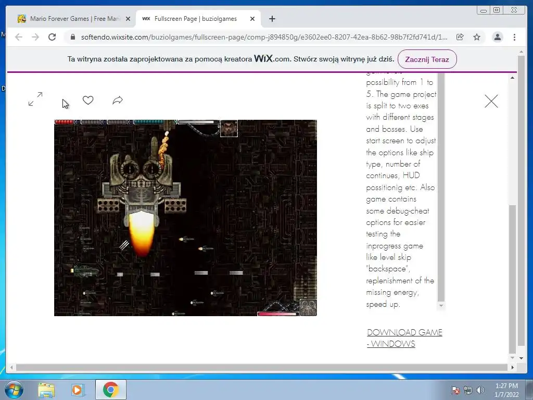The image size is (533, 400).
Task: Open the Chrome three-dot menu
Action: coord(514,37)
